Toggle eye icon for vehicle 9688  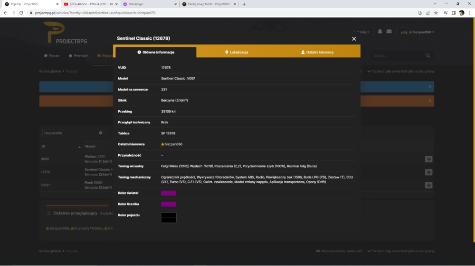428,159
